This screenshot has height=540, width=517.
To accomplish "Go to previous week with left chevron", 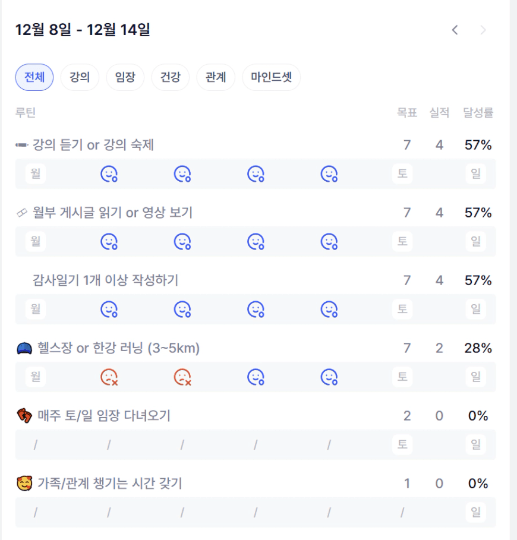I will pyautogui.click(x=455, y=30).
